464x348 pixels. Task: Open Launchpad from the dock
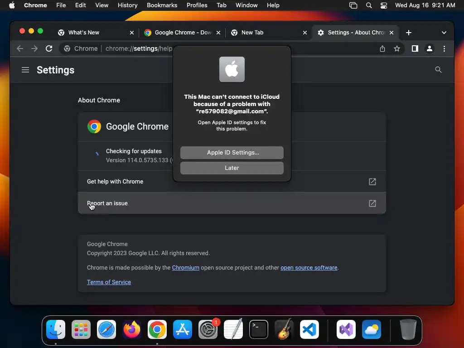tap(81, 329)
